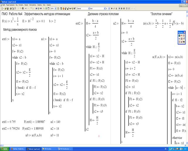Click the Insert Function f(x) icon
Viewport: 188px width, 151px height.
(36, 9)
